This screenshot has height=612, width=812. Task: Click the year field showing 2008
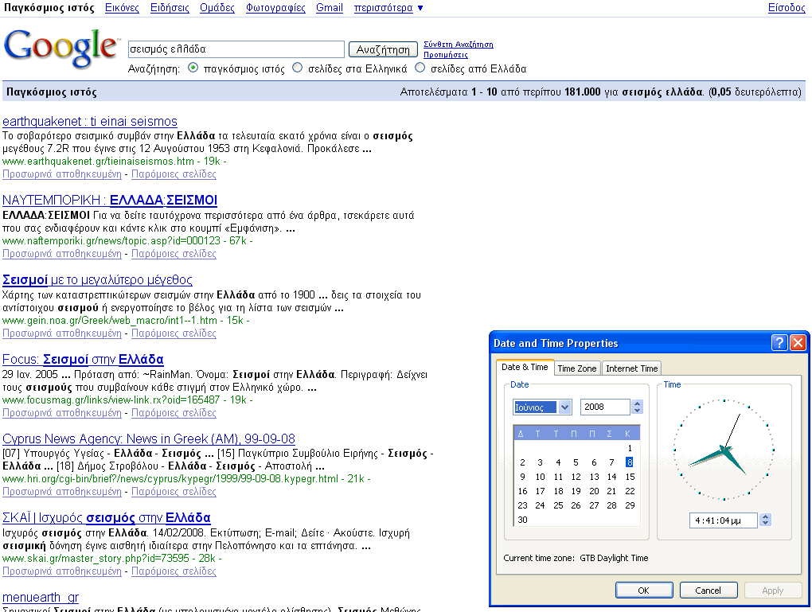605,407
